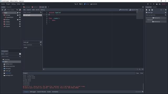Go to previous script in edit history

tap(141, 10)
